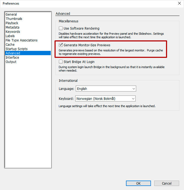Switch to Interface preferences
The width and height of the screenshot is (184, 190).
click(12, 58)
